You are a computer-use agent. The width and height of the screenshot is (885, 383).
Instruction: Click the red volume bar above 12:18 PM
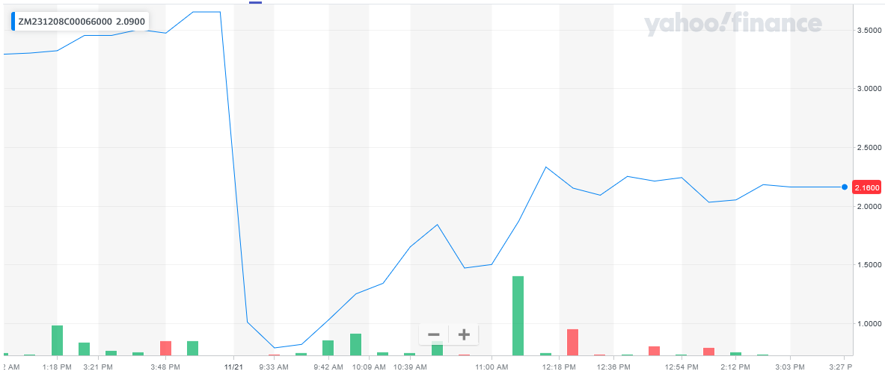pyautogui.click(x=572, y=342)
